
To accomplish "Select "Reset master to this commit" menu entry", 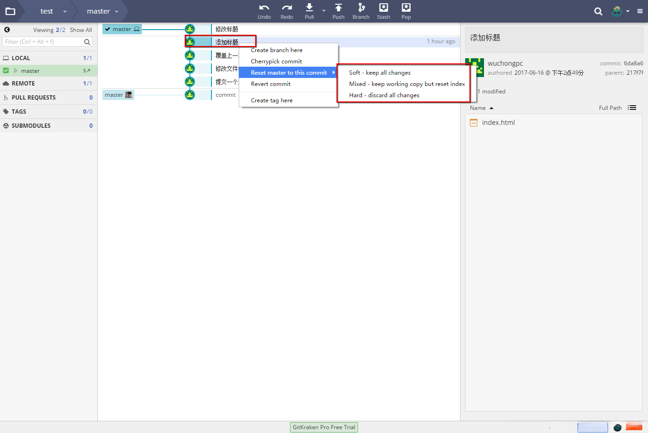I will 289,73.
